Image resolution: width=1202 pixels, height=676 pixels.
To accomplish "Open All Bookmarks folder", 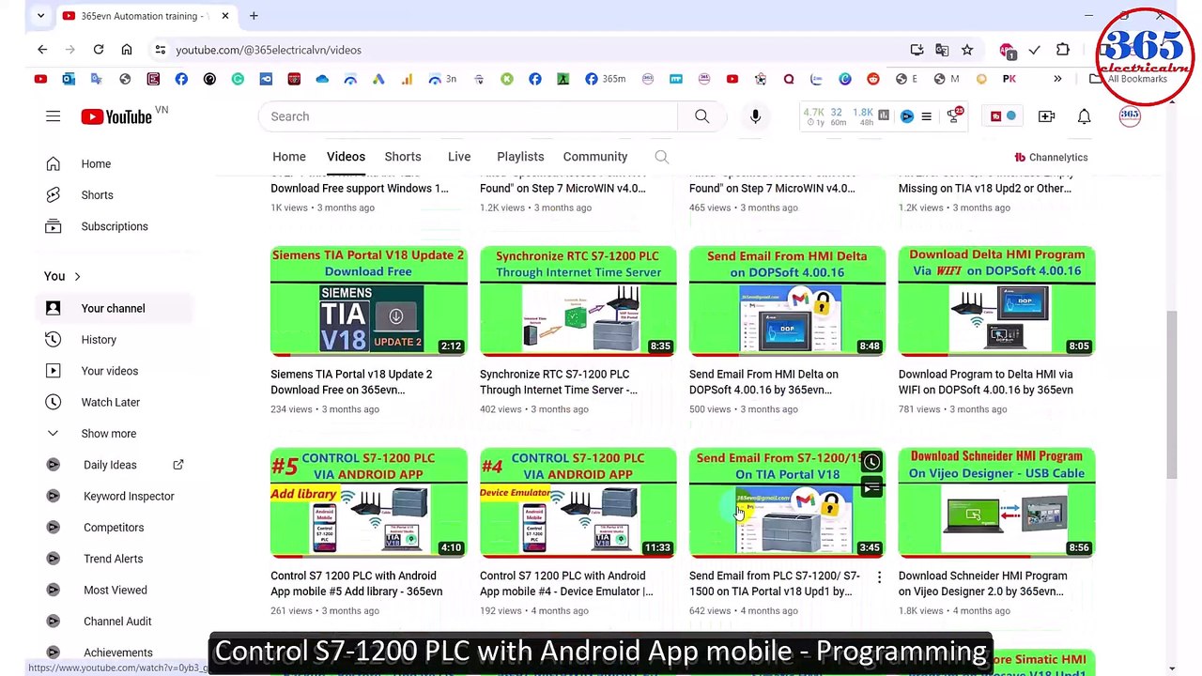I will click(1129, 79).
